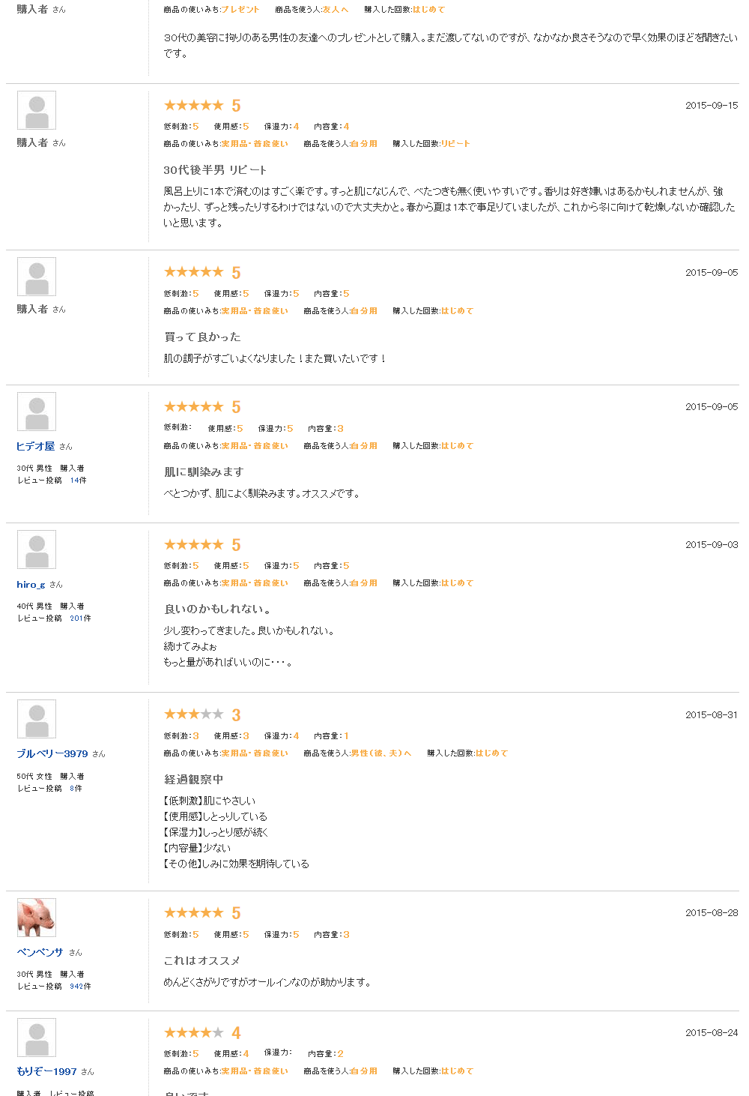Screen dimensions: 749x1096
Task: View ヒデオ屋's 14件 review posts
Action: (79, 481)
